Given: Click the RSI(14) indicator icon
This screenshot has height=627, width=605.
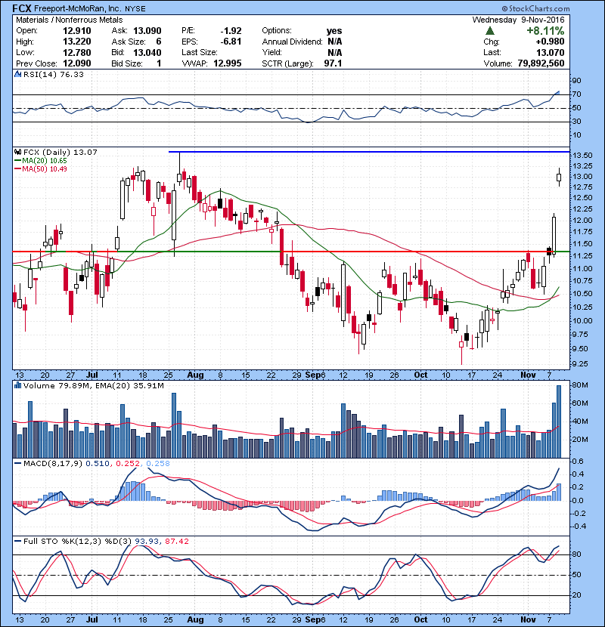Looking at the screenshot, I should [x=17, y=74].
